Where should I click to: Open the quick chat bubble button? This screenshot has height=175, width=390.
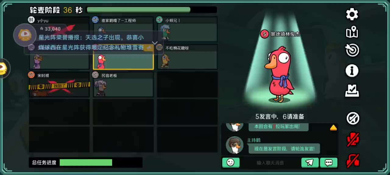tap(329, 163)
